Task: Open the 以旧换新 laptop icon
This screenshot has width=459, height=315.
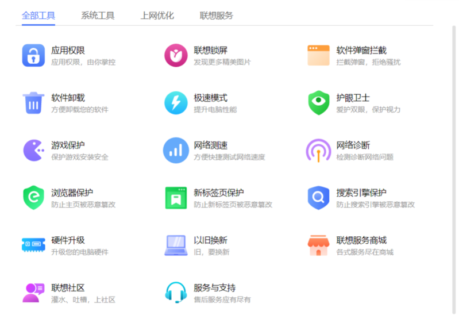Action: 176,245
